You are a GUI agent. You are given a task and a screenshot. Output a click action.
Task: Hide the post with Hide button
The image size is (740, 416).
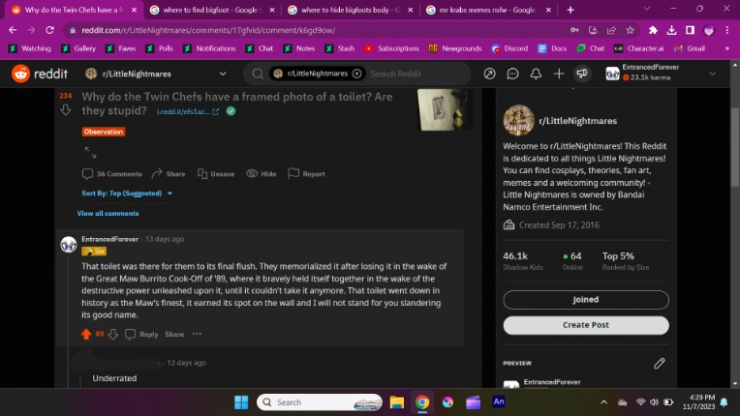[262, 174]
